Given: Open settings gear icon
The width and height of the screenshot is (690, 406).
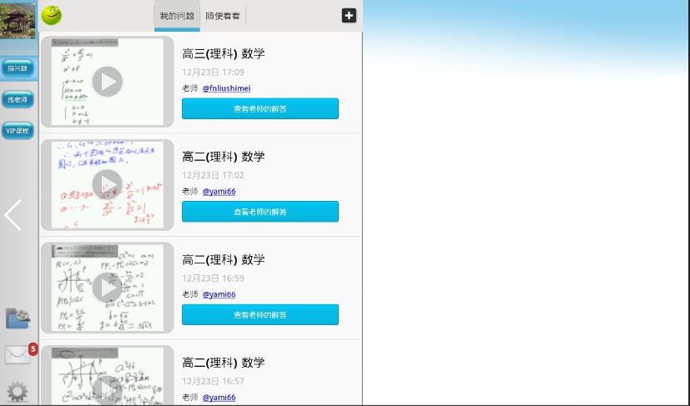Looking at the screenshot, I should point(18,392).
